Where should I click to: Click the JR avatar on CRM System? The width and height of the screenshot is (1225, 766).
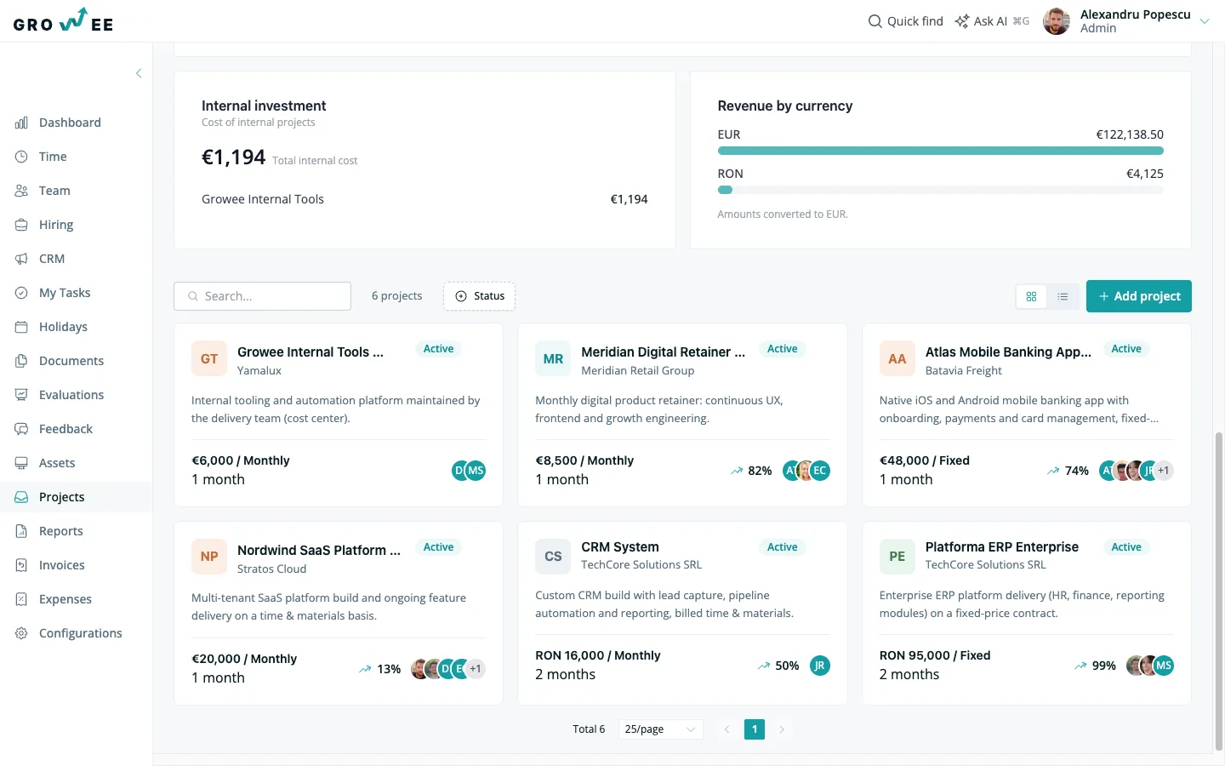coord(819,666)
